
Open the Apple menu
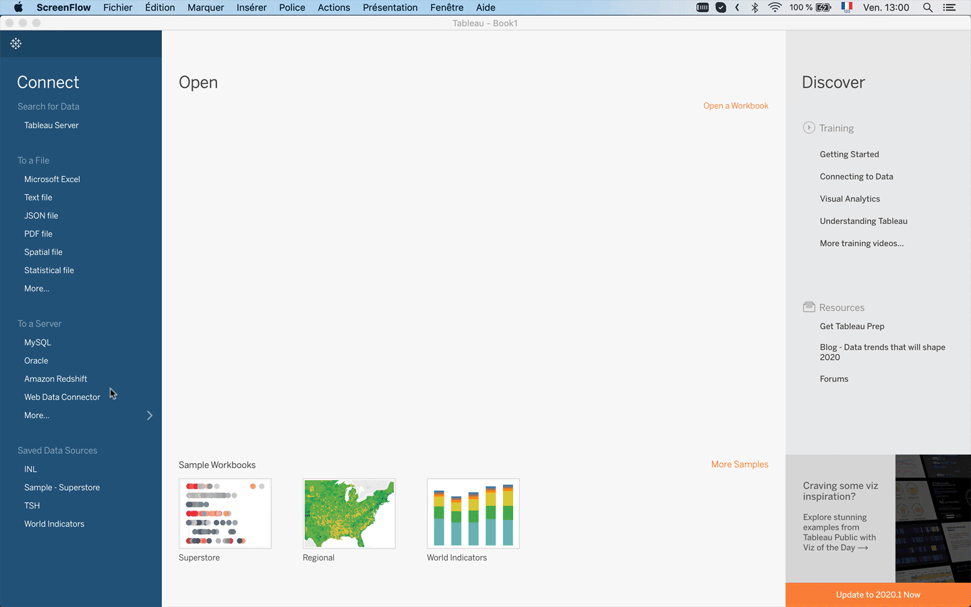[x=18, y=7]
